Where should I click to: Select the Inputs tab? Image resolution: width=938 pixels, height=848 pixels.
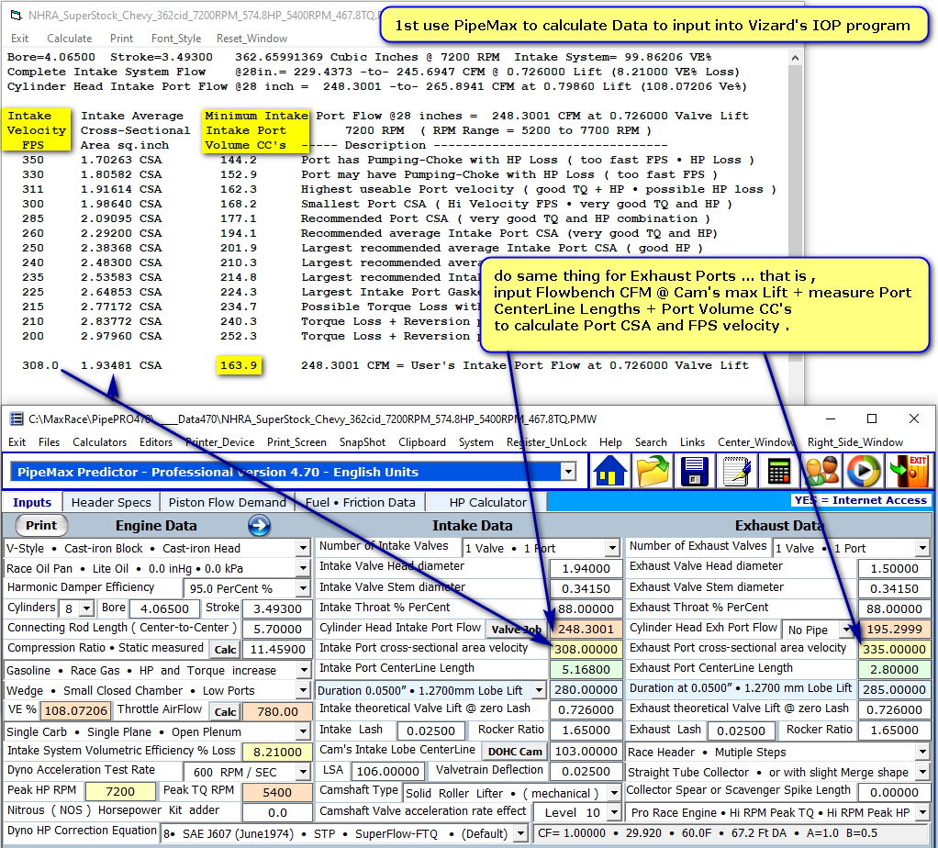pyautogui.click(x=32, y=502)
